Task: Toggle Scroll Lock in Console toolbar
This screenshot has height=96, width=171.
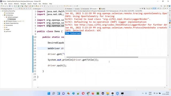Action: pos(149,8)
